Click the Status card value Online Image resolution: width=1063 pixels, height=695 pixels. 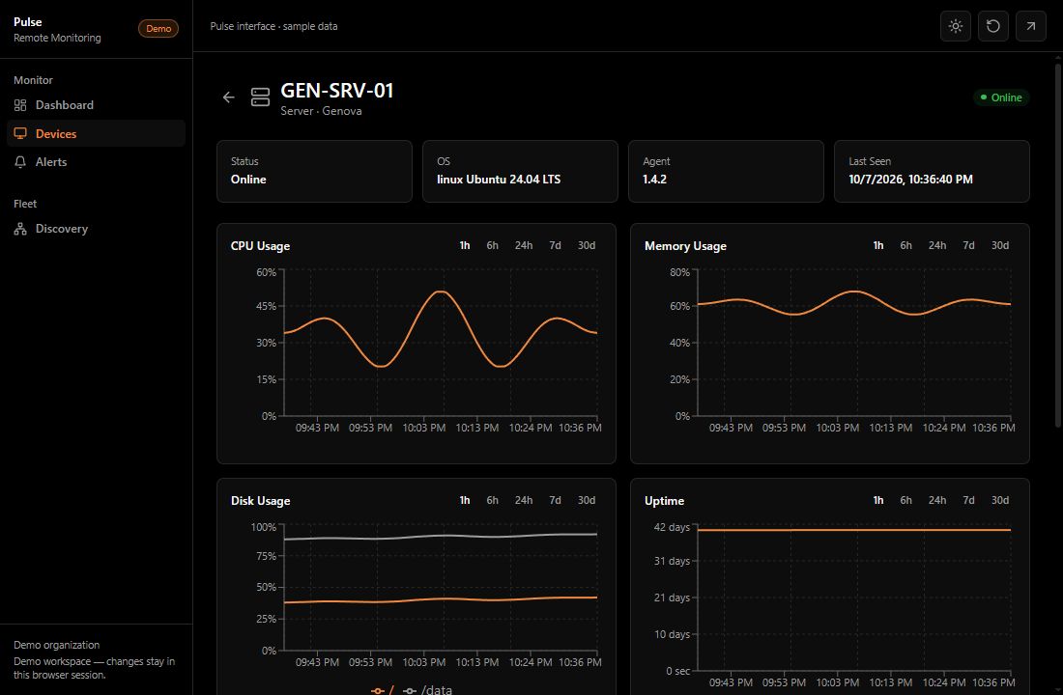coord(248,180)
